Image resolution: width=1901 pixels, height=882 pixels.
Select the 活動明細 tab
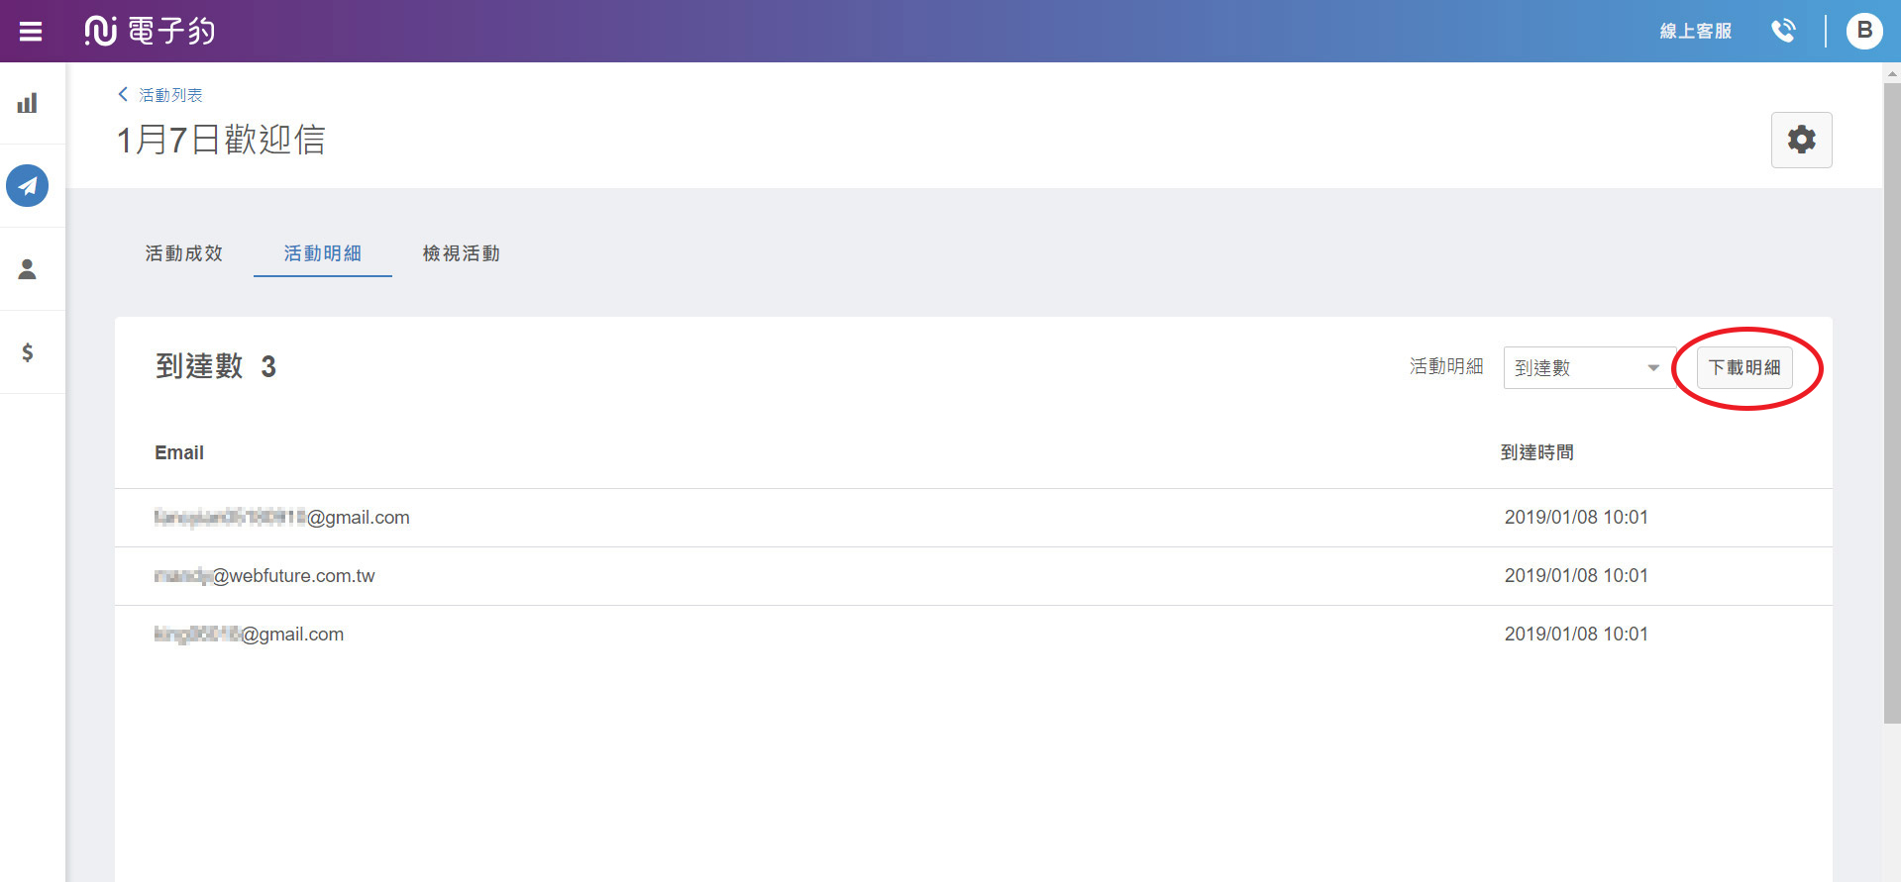point(323,253)
